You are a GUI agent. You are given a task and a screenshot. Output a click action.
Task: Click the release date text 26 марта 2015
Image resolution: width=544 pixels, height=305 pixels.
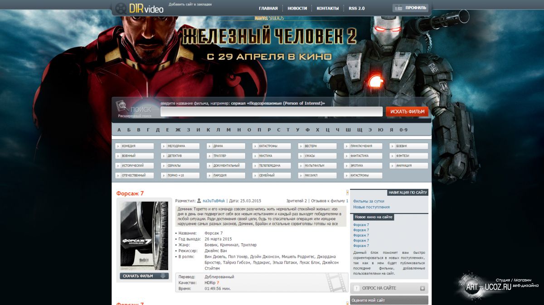click(218, 239)
